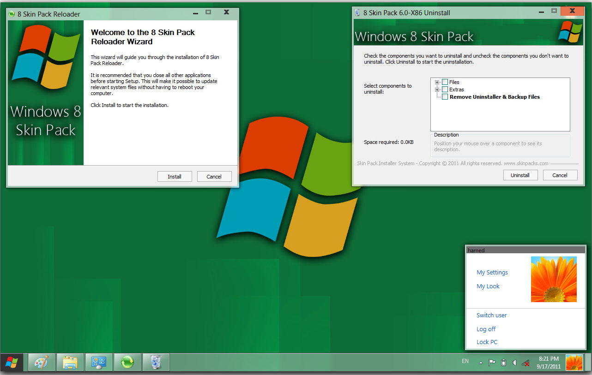Select Log off in the user panel

tap(486, 329)
